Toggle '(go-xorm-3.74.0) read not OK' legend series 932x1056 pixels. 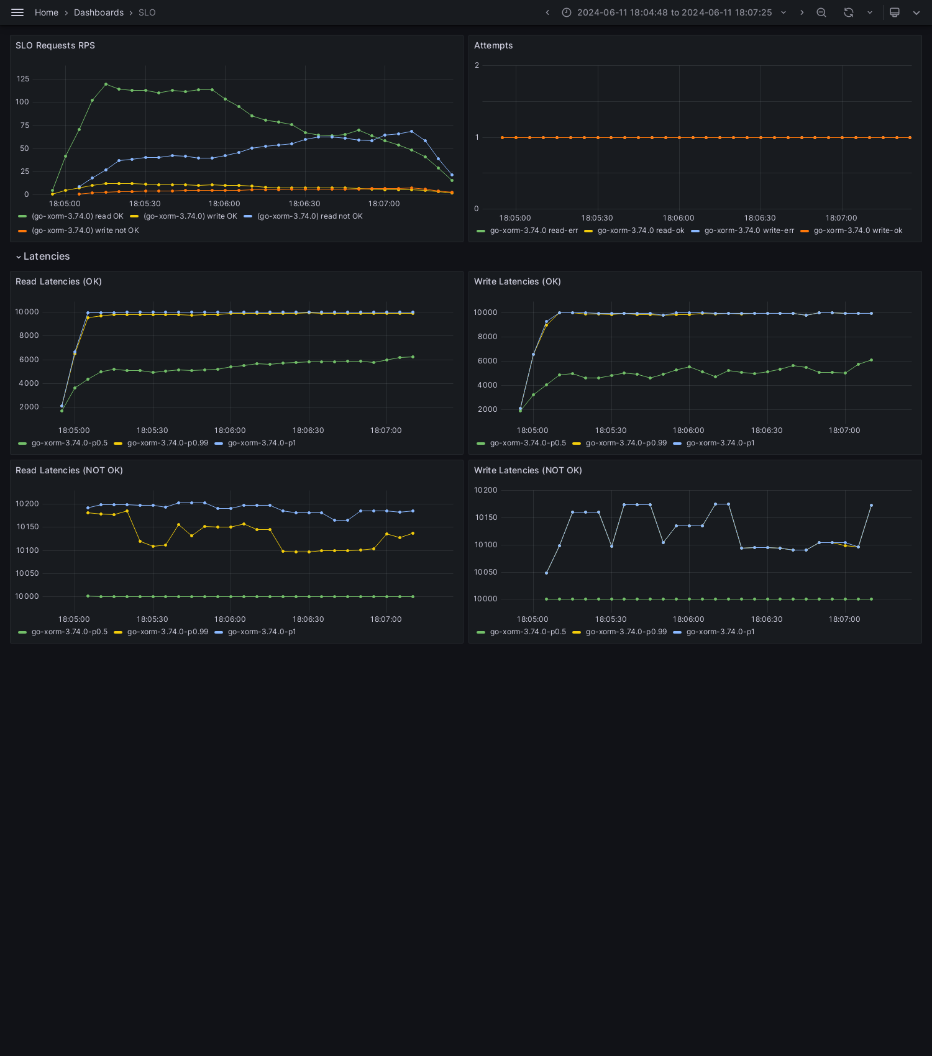[x=310, y=216]
